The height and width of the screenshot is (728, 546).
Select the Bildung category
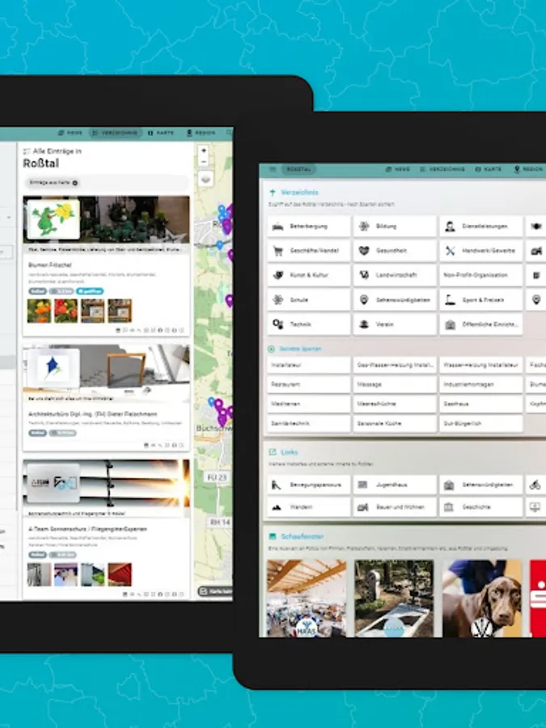395,226
